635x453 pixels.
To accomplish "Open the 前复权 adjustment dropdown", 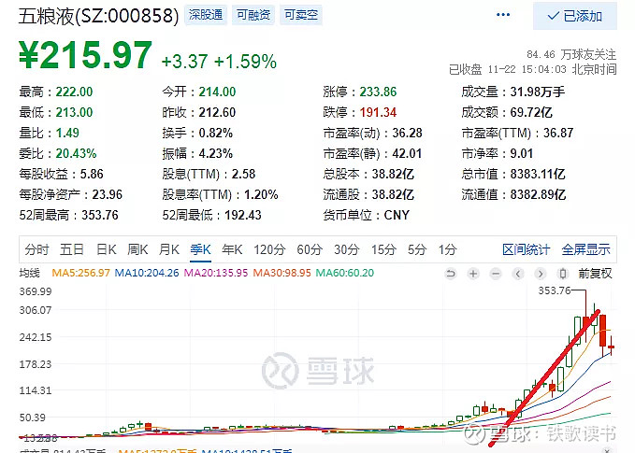I will tap(595, 274).
